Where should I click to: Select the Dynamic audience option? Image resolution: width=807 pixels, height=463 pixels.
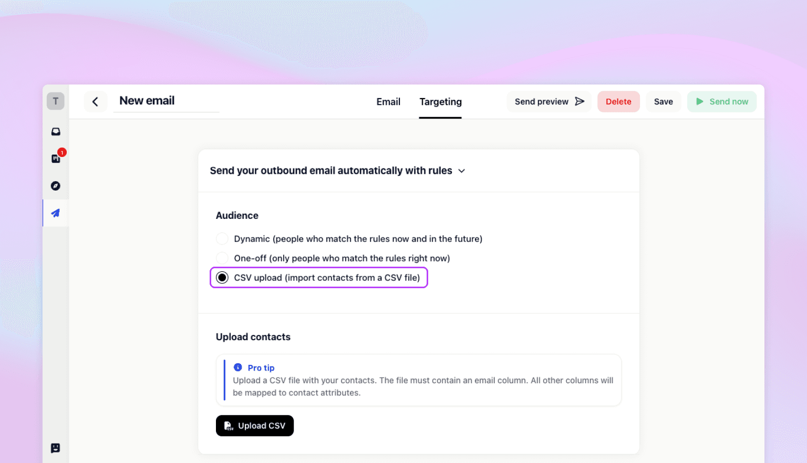point(222,238)
